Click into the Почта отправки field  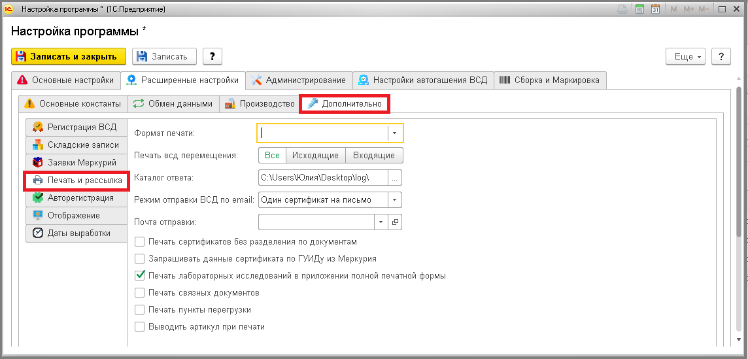316,222
